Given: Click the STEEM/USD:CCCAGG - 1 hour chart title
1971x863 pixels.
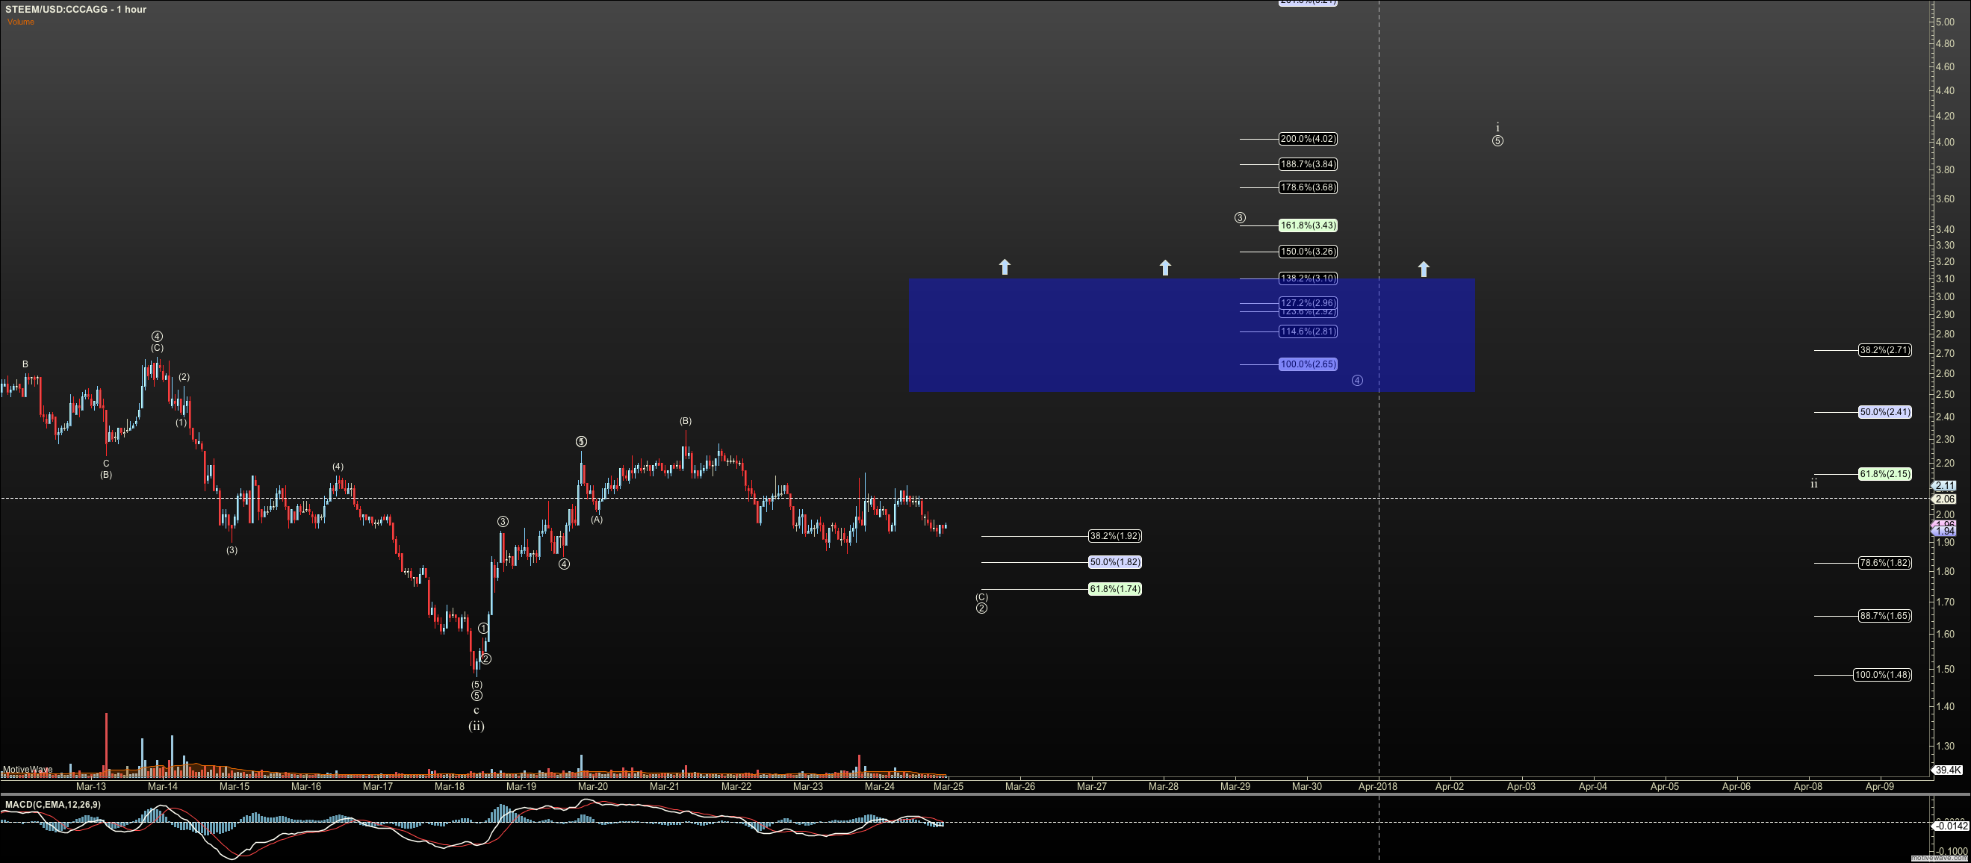Looking at the screenshot, I should (x=75, y=9).
